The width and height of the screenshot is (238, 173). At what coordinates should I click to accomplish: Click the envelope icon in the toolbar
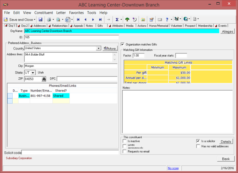[160, 19]
